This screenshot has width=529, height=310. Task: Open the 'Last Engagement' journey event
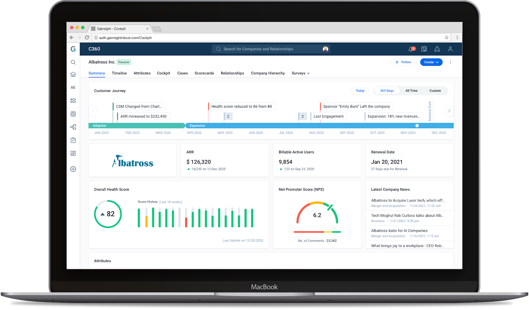pyautogui.click(x=328, y=116)
